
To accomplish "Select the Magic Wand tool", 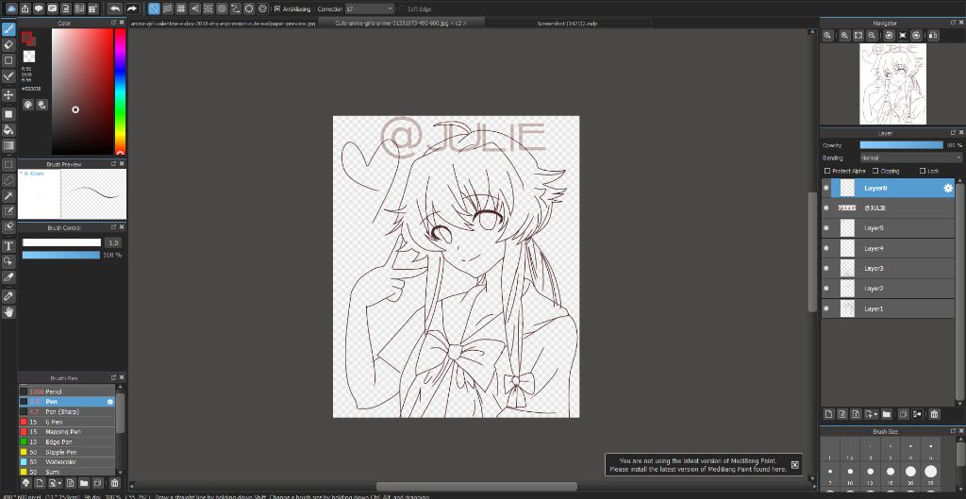I will (x=8, y=196).
